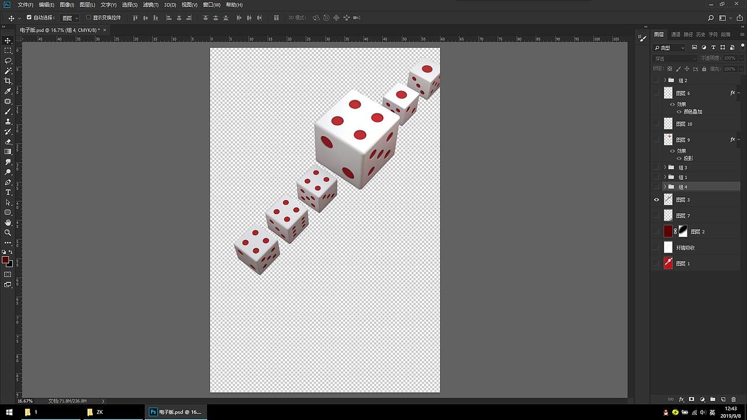Viewport: 747px width, 420px height.
Task: Open the 滤镜(T) menu
Action: 151,5
